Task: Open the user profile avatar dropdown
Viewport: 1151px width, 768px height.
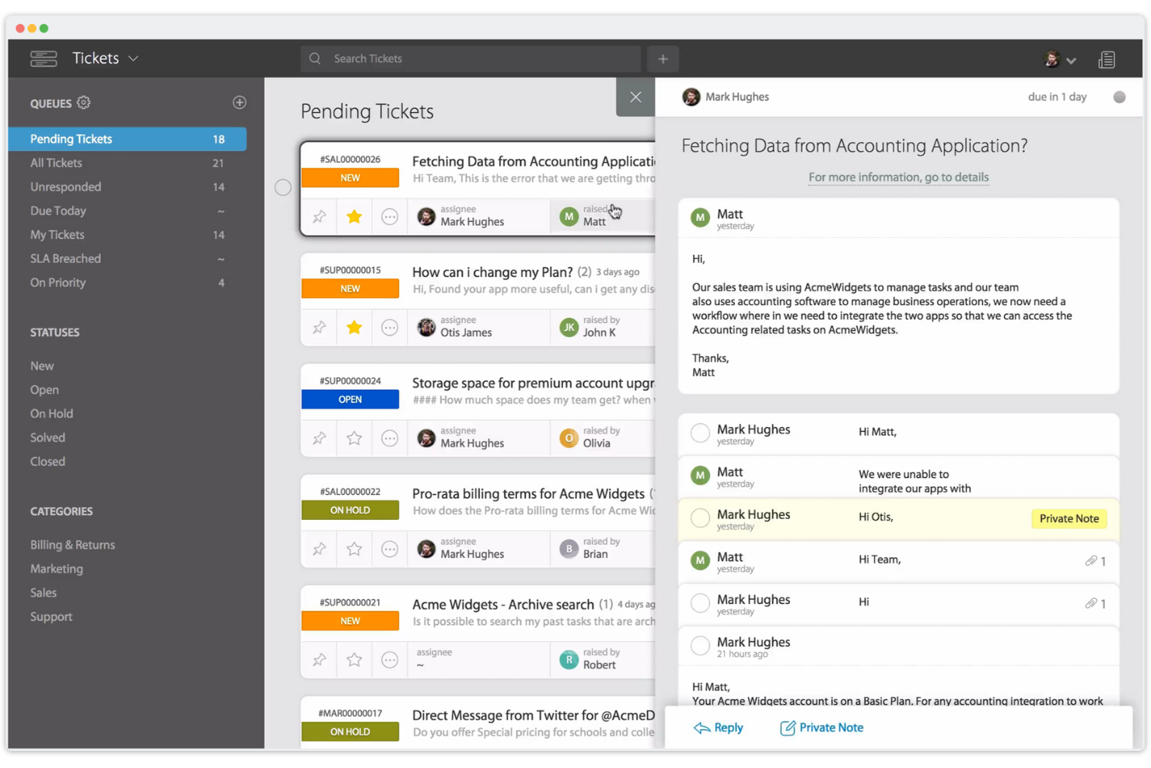Action: pyautogui.click(x=1059, y=59)
